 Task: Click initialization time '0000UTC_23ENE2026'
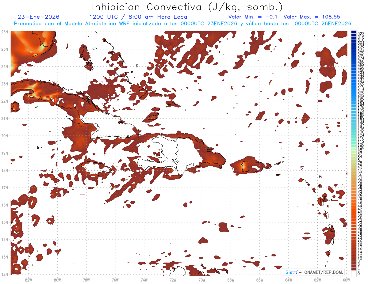pos(209,24)
